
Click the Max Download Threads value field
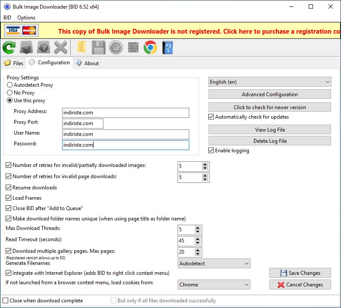point(186,229)
